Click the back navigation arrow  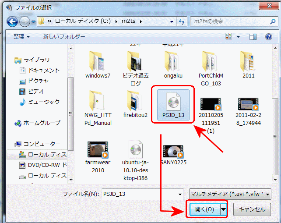12,21
